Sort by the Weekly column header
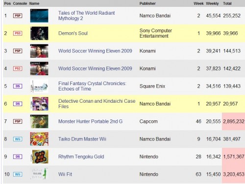The height and width of the screenshot is (184, 245). pyautogui.click(x=212, y=3)
